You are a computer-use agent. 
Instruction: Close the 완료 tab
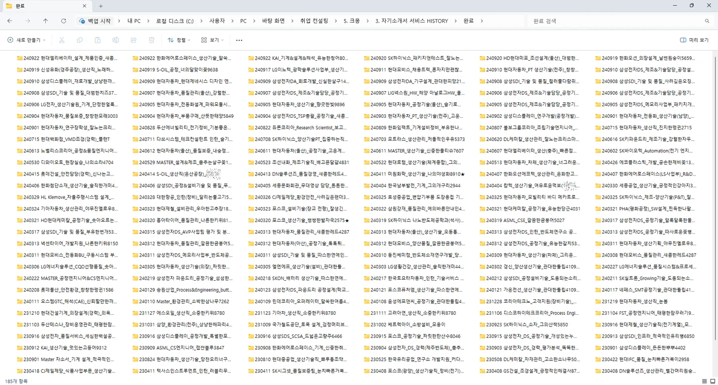tap(84, 6)
